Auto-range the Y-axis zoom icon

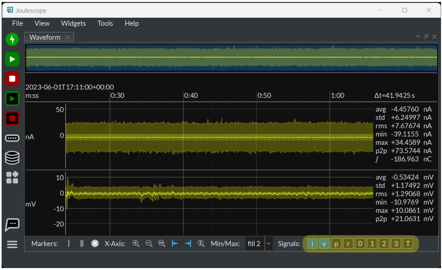(201, 243)
